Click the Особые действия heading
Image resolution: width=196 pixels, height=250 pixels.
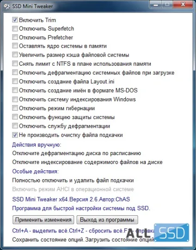coord(35,171)
